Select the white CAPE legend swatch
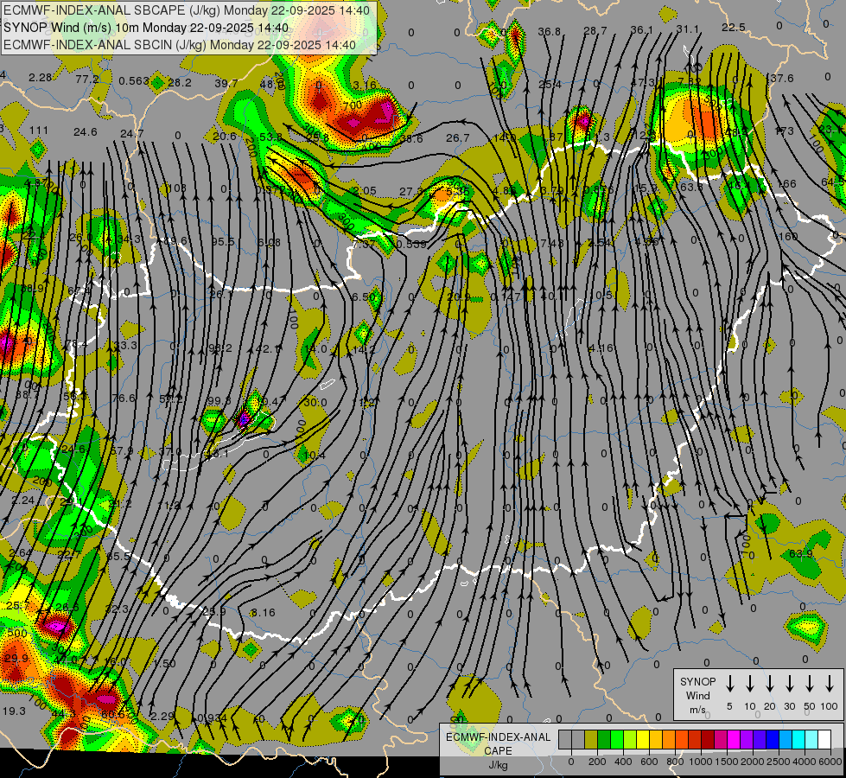The image size is (846, 778). coord(824,739)
